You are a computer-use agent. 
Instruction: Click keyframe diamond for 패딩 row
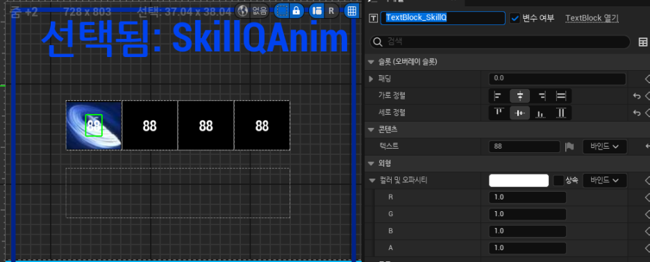coord(647,79)
